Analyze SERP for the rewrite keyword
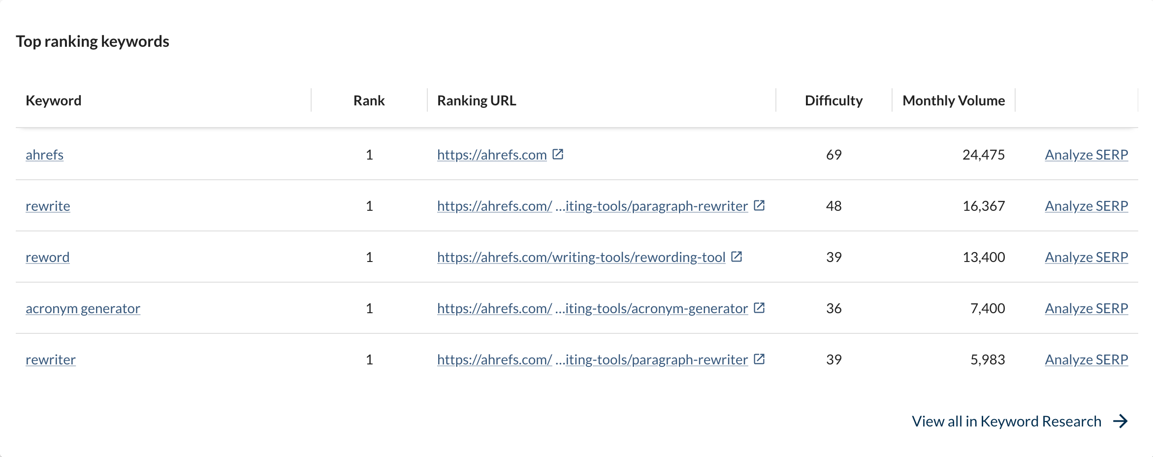1153x457 pixels. pyautogui.click(x=1087, y=206)
